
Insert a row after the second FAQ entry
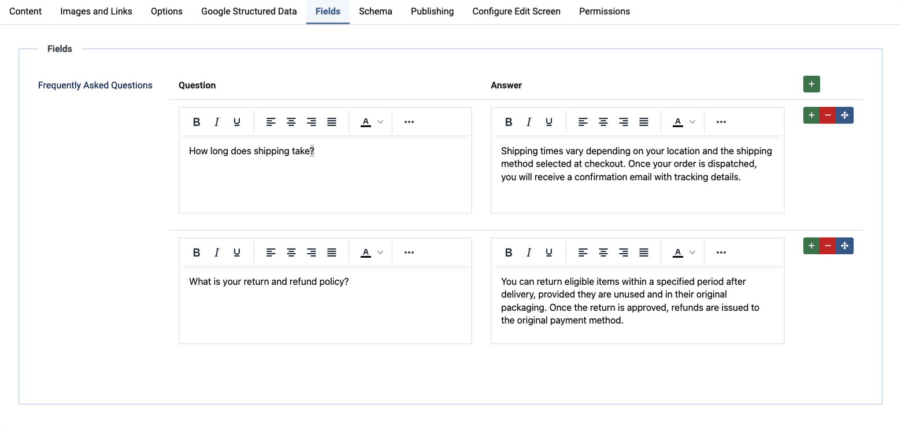811,246
